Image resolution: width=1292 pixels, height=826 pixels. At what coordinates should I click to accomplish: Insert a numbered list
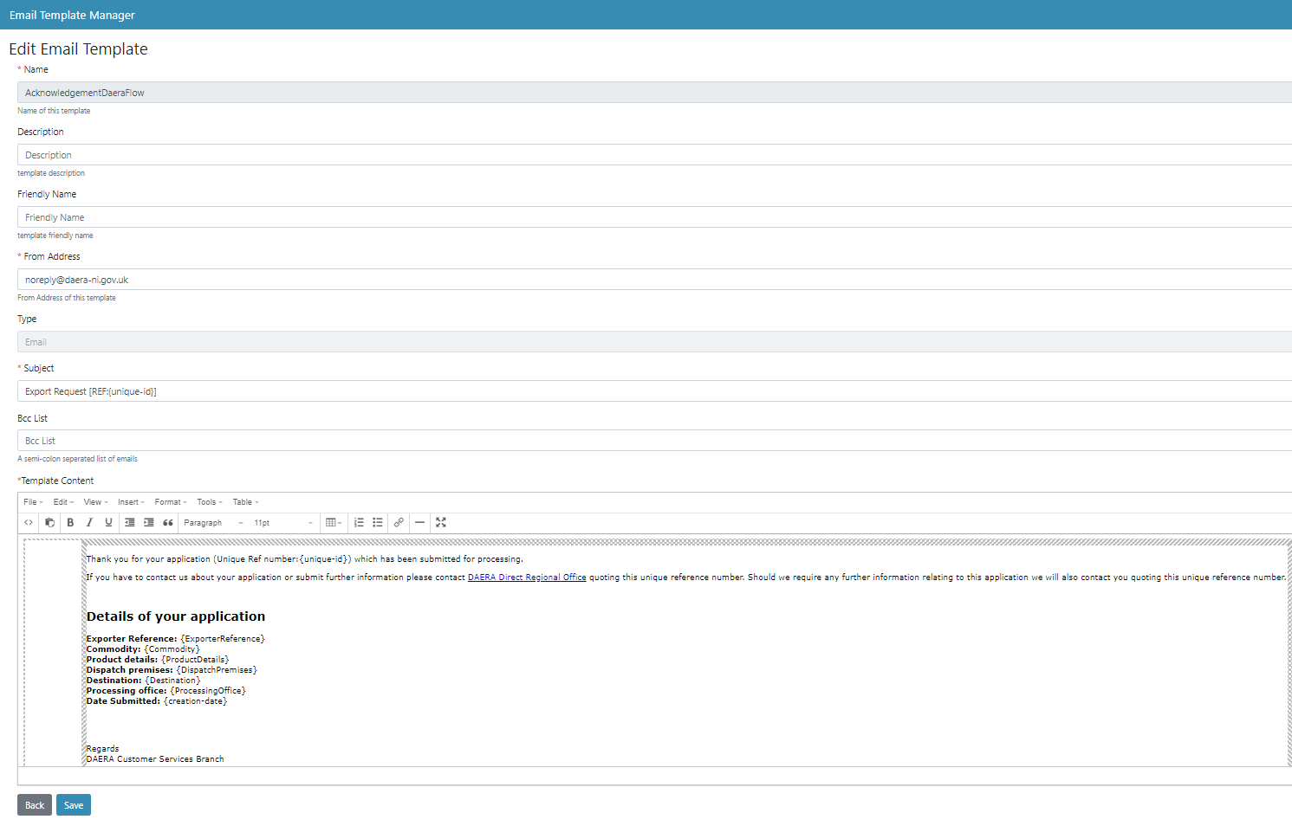(x=359, y=522)
